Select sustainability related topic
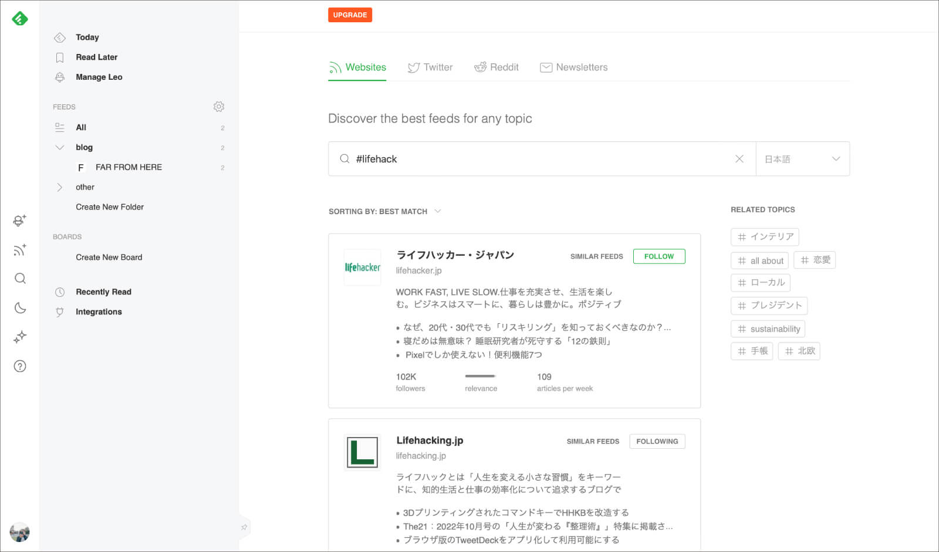Image resolution: width=939 pixels, height=552 pixels. point(768,329)
